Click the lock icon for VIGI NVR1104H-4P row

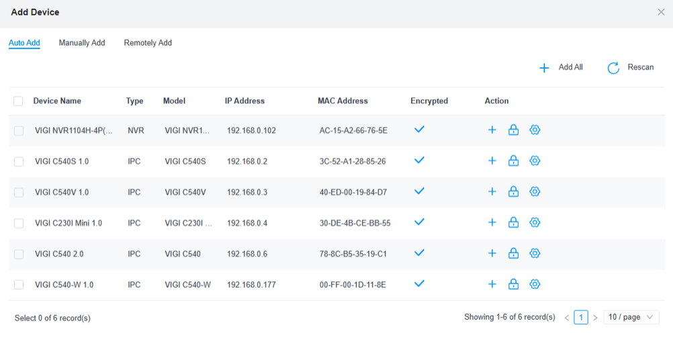click(x=513, y=130)
